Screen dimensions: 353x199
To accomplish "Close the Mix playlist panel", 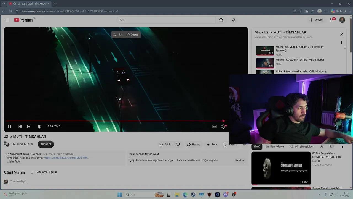I will pyautogui.click(x=341, y=34).
